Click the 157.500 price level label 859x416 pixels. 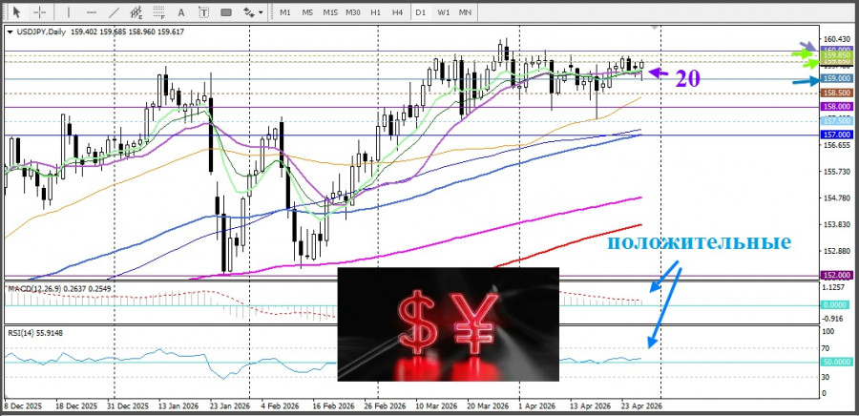pyautogui.click(x=836, y=121)
